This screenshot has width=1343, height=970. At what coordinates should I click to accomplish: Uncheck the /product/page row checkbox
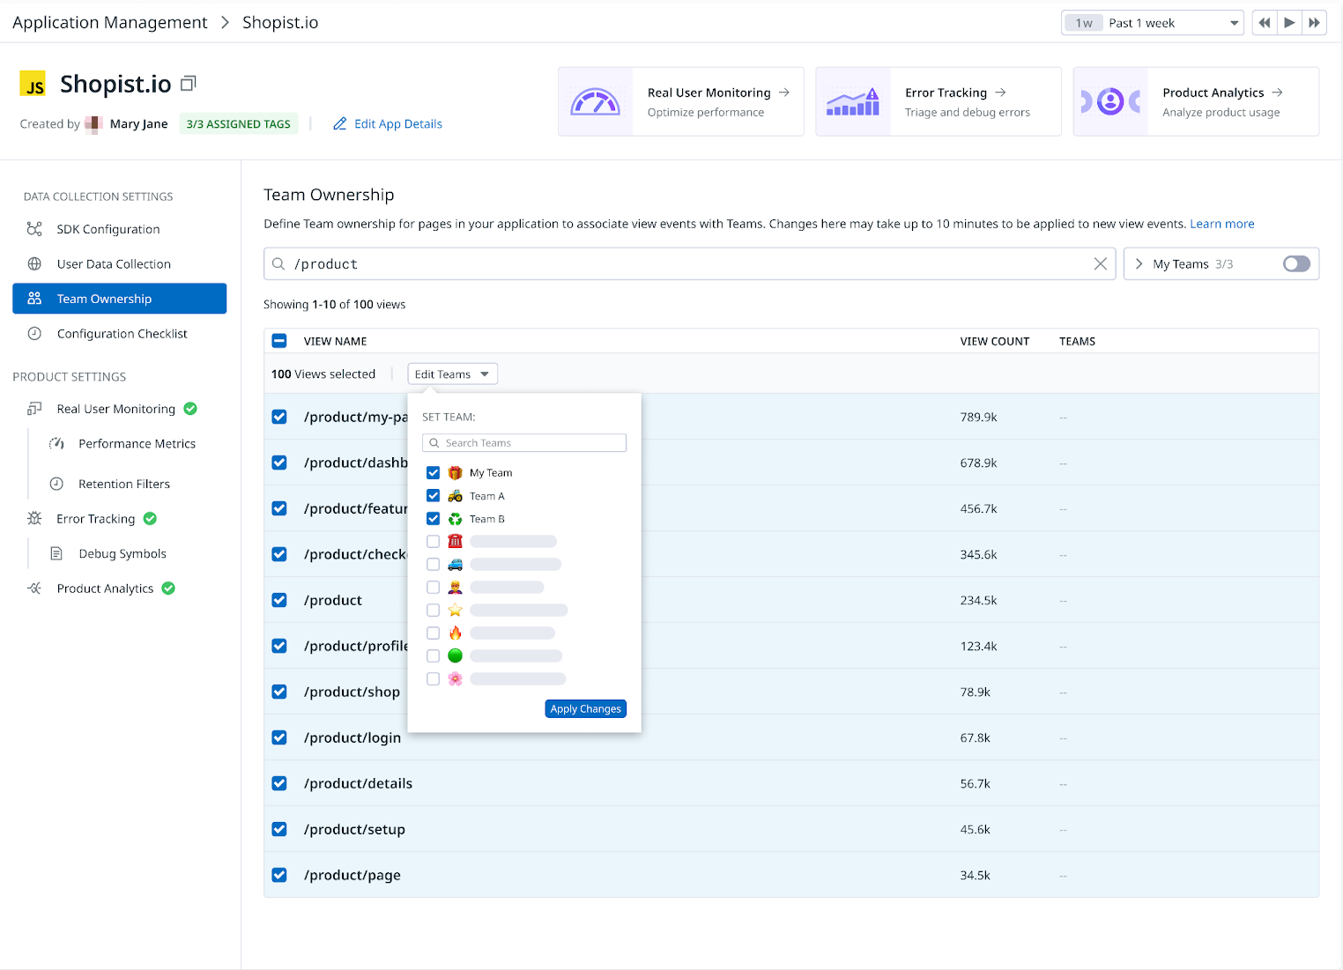[x=279, y=875]
